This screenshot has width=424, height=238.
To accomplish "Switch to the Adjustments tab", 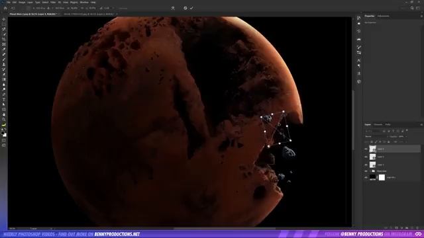I will pos(383,16).
